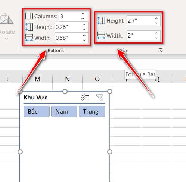Open the Rotate dropdown
The width and height of the screenshot is (186, 182).
6,39
